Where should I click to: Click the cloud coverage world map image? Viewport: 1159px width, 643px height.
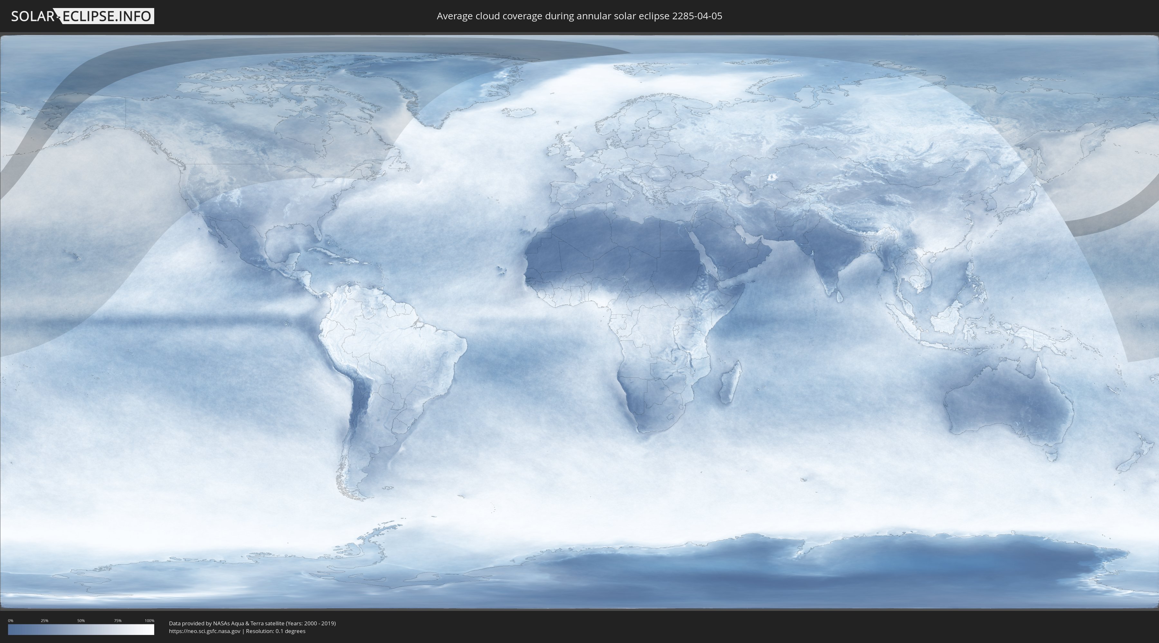(x=579, y=322)
